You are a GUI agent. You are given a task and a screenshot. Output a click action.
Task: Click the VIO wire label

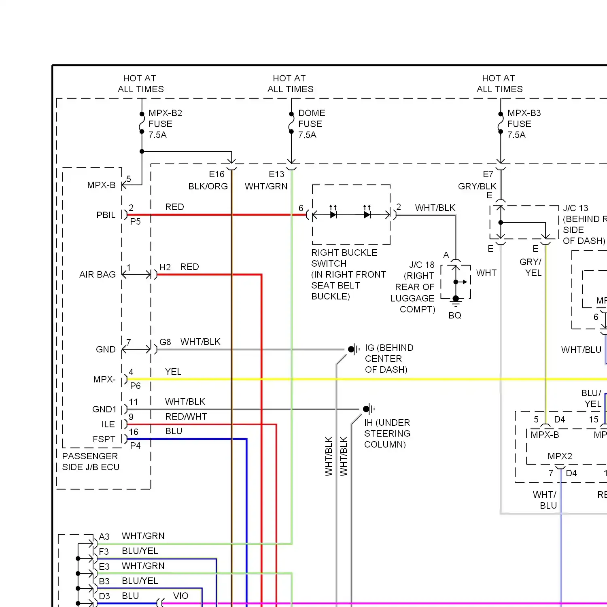[181, 596]
